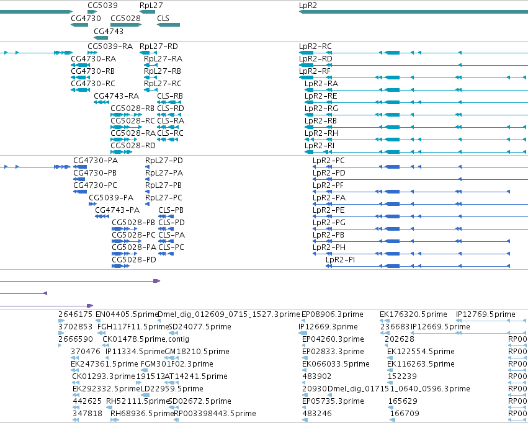
Task: Click the CG4730 gene label
Action: tap(86, 18)
